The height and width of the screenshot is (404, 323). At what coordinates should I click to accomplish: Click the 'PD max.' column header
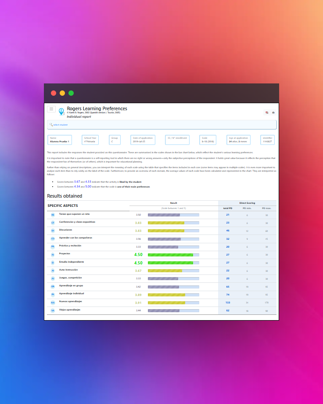tap(266, 208)
